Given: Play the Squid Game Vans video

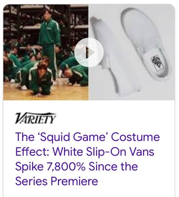Looking at the screenshot, I should click(89, 52).
